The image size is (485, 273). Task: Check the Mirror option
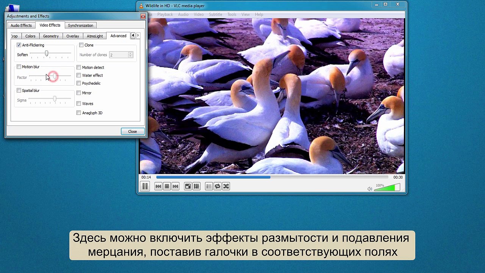(79, 93)
